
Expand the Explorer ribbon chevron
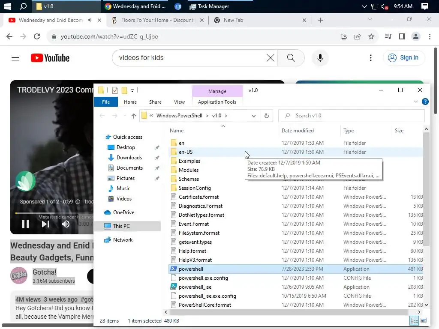(x=416, y=102)
